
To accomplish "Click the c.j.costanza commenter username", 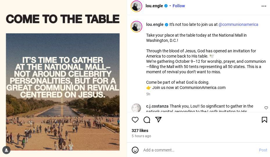I will pyautogui.click(x=157, y=106).
